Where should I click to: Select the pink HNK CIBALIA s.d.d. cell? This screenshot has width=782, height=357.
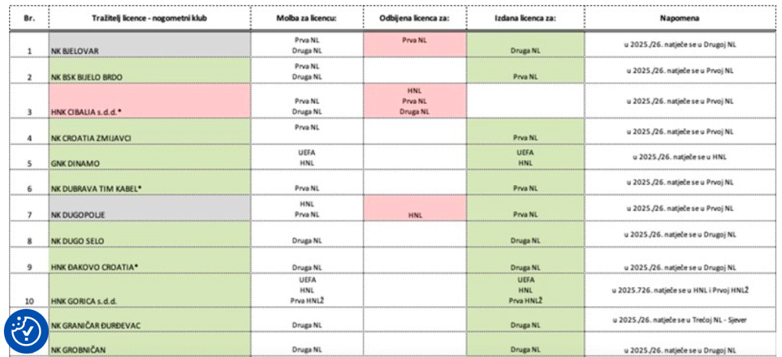pos(150,101)
